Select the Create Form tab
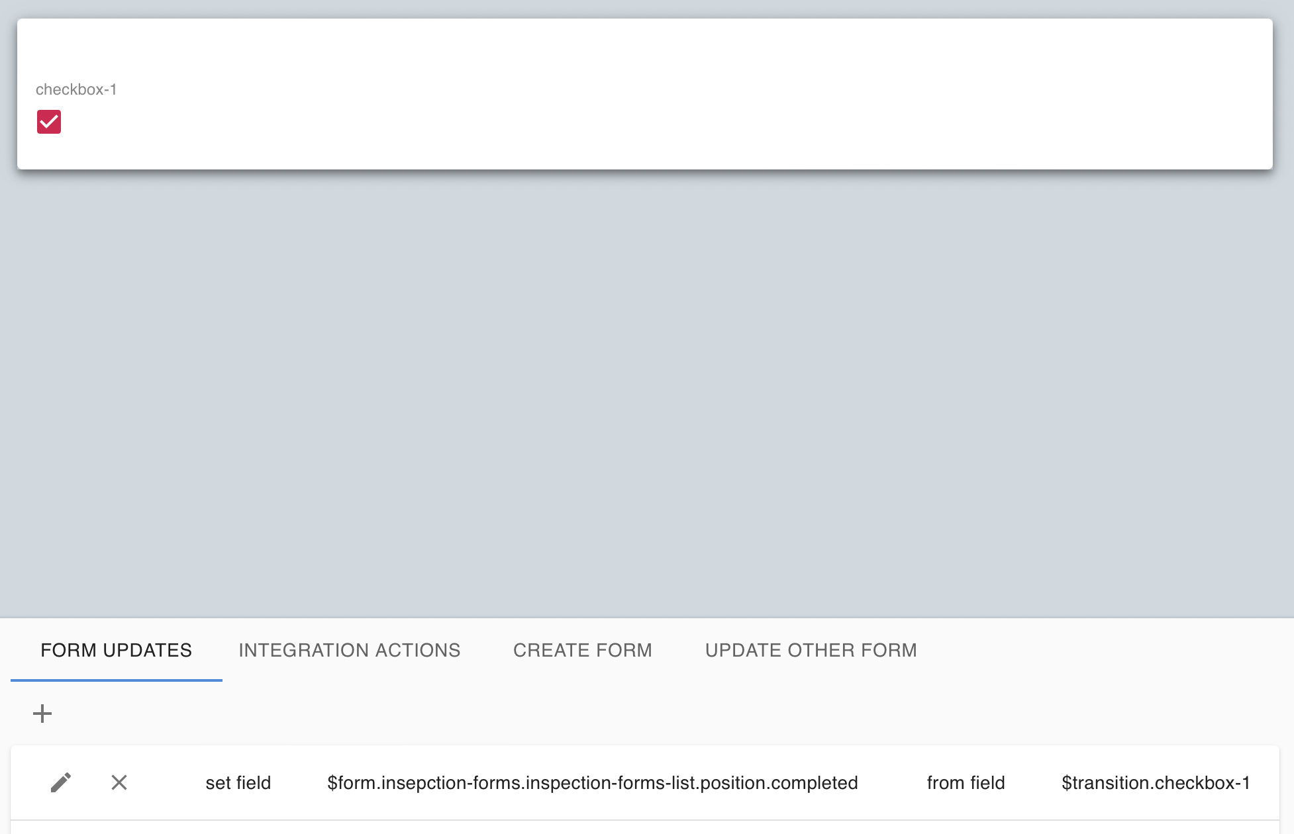Image resolution: width=1294 pixels, height=834 pixels. tap(582, 650)
